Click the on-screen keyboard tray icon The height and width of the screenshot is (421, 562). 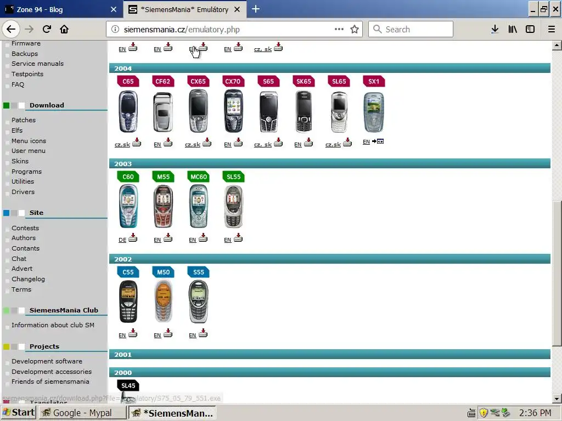471,413
